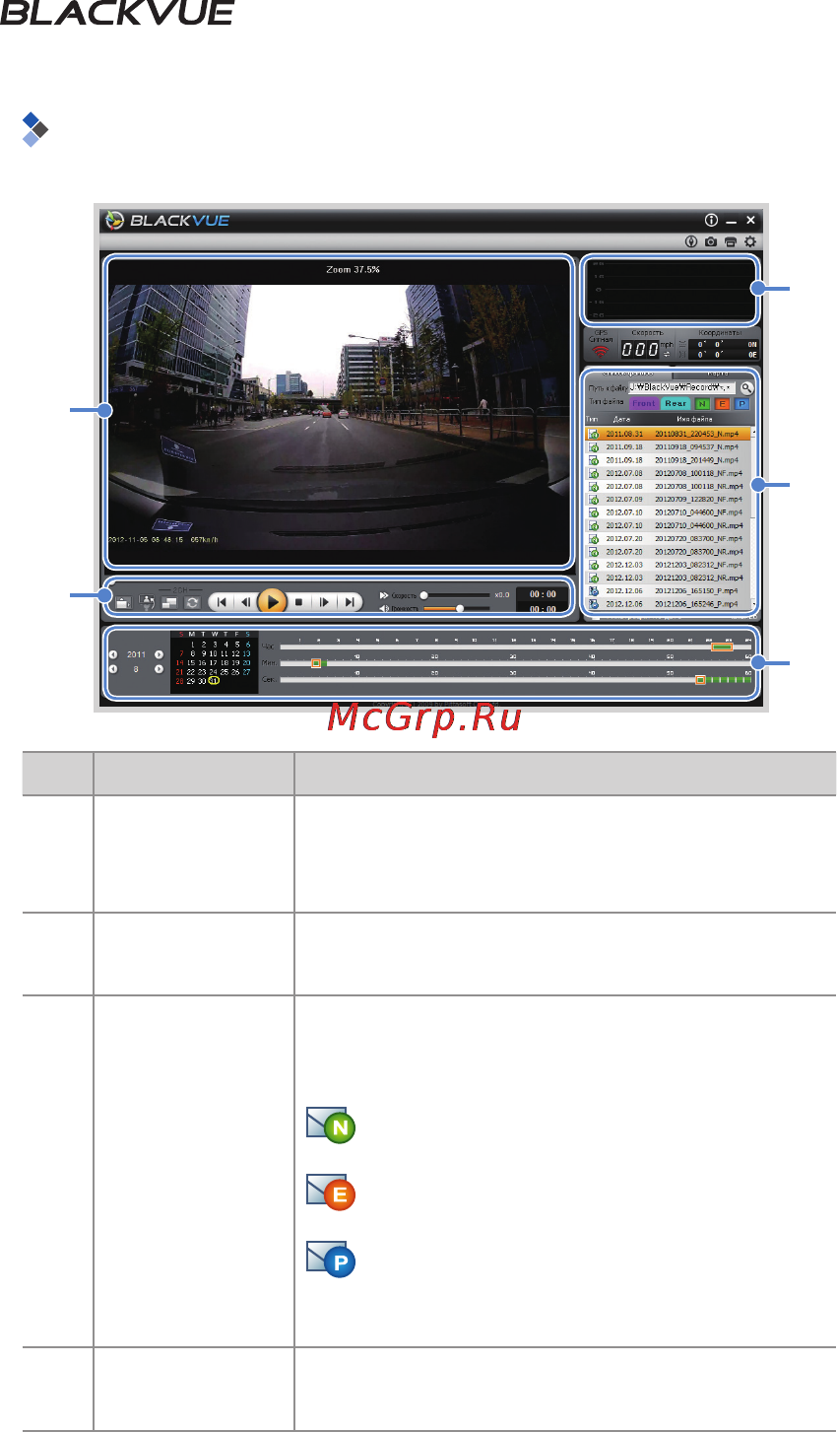Image resolution: width=837 pixels, height=1432 pixels.
Task: Click the file list scrollbar up arrow
Action: pos(754,432)
